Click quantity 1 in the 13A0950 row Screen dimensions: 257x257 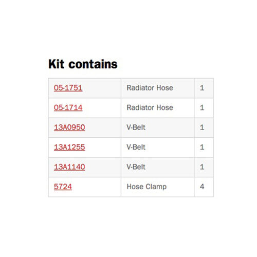(202, 127)
